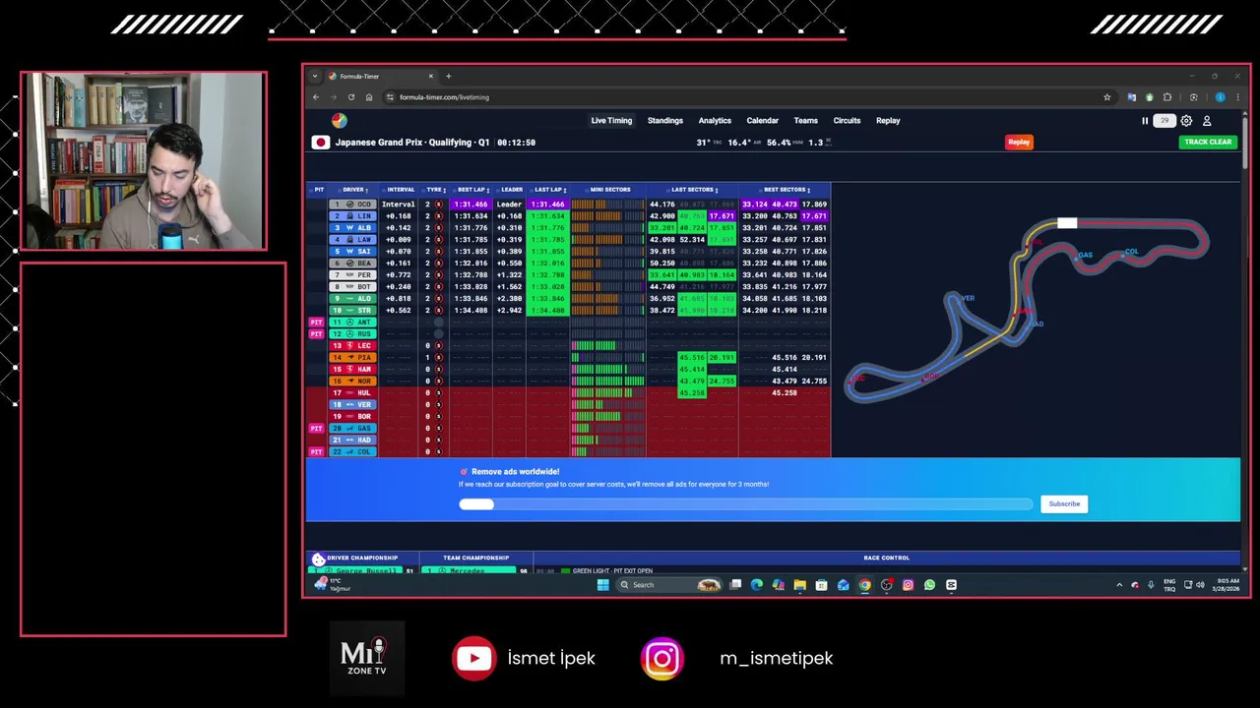Open CapCut from the taskbar

(x=951, y=585)
